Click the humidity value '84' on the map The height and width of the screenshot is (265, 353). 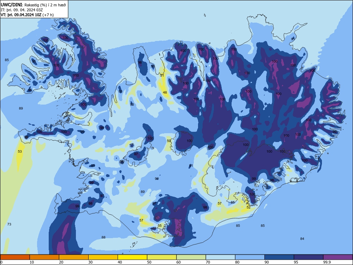tap(302, 239)
